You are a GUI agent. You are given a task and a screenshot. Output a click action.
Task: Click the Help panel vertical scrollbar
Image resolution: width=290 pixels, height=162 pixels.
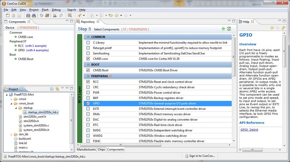285,51
